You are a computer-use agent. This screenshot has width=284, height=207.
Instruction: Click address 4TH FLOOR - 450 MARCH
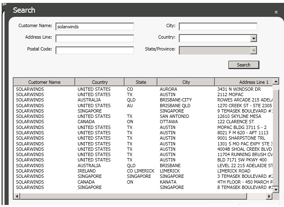(x=245, y=182)
